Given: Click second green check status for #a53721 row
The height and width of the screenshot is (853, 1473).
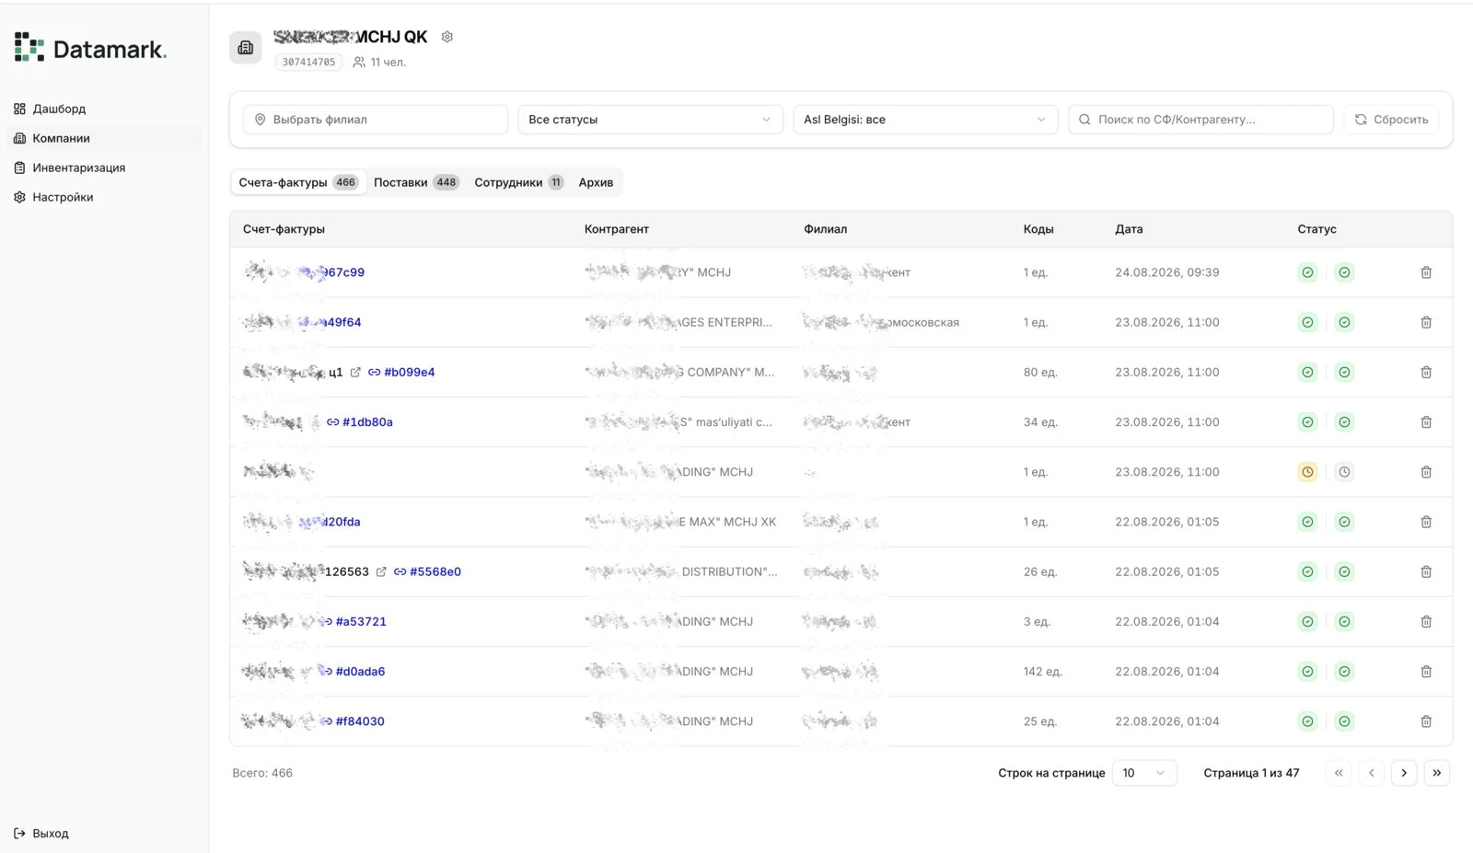Looking at the screenshot, I should coord(1344,622).
